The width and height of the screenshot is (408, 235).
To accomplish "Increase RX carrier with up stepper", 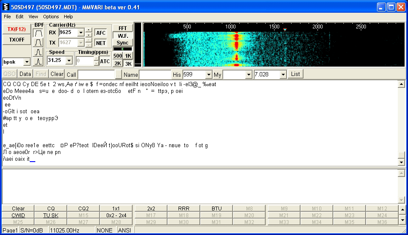I will [89, 30].
